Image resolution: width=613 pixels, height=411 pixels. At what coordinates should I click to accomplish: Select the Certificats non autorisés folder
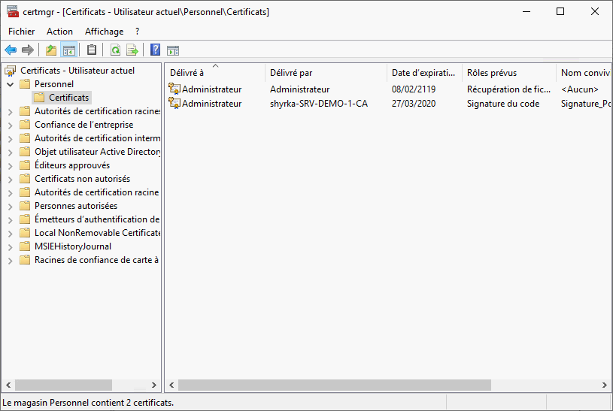pos(82,179)
